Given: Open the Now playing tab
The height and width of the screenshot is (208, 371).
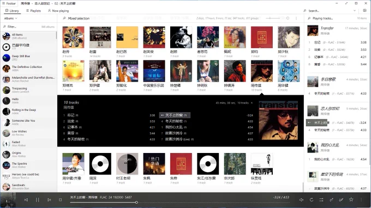Looking at the screenshot, I should point(58,11).
